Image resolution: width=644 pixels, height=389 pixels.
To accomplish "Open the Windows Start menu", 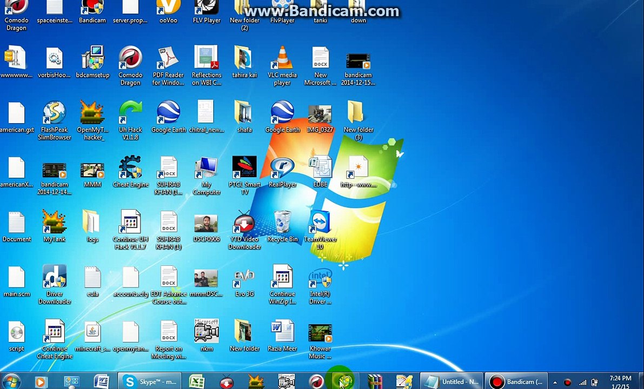I will (11, 381).
